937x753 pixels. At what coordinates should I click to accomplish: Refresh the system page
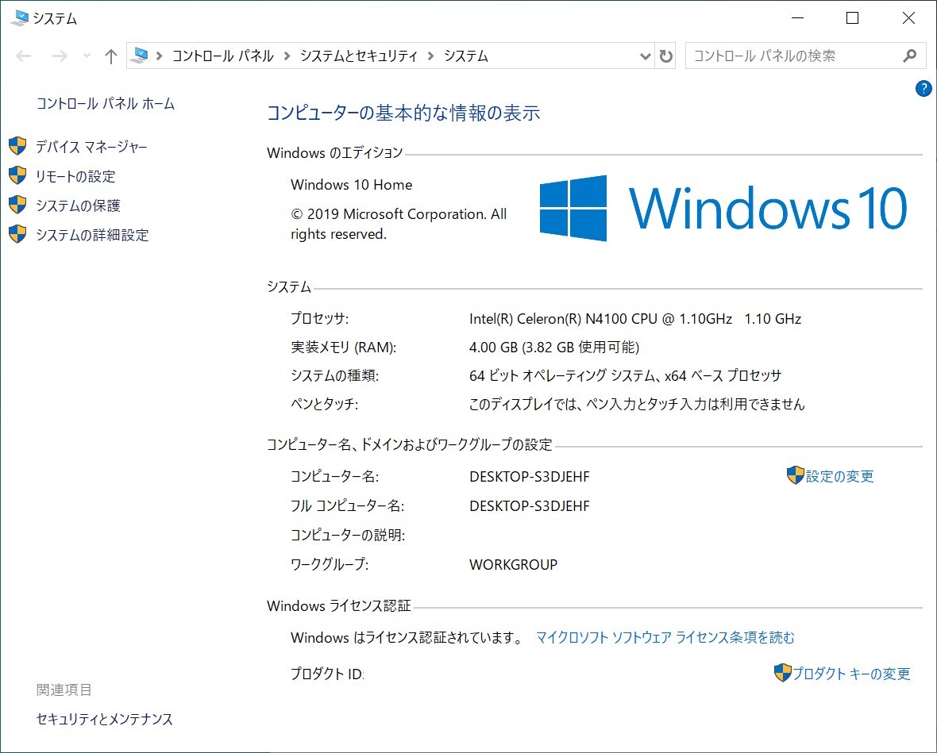click(x=665, y=56)
